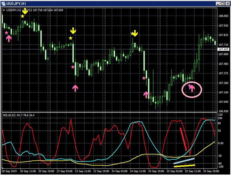Click the R(9,26,52) indicator label
This screenshot has height=175, width=231.
tap(9, 115)
